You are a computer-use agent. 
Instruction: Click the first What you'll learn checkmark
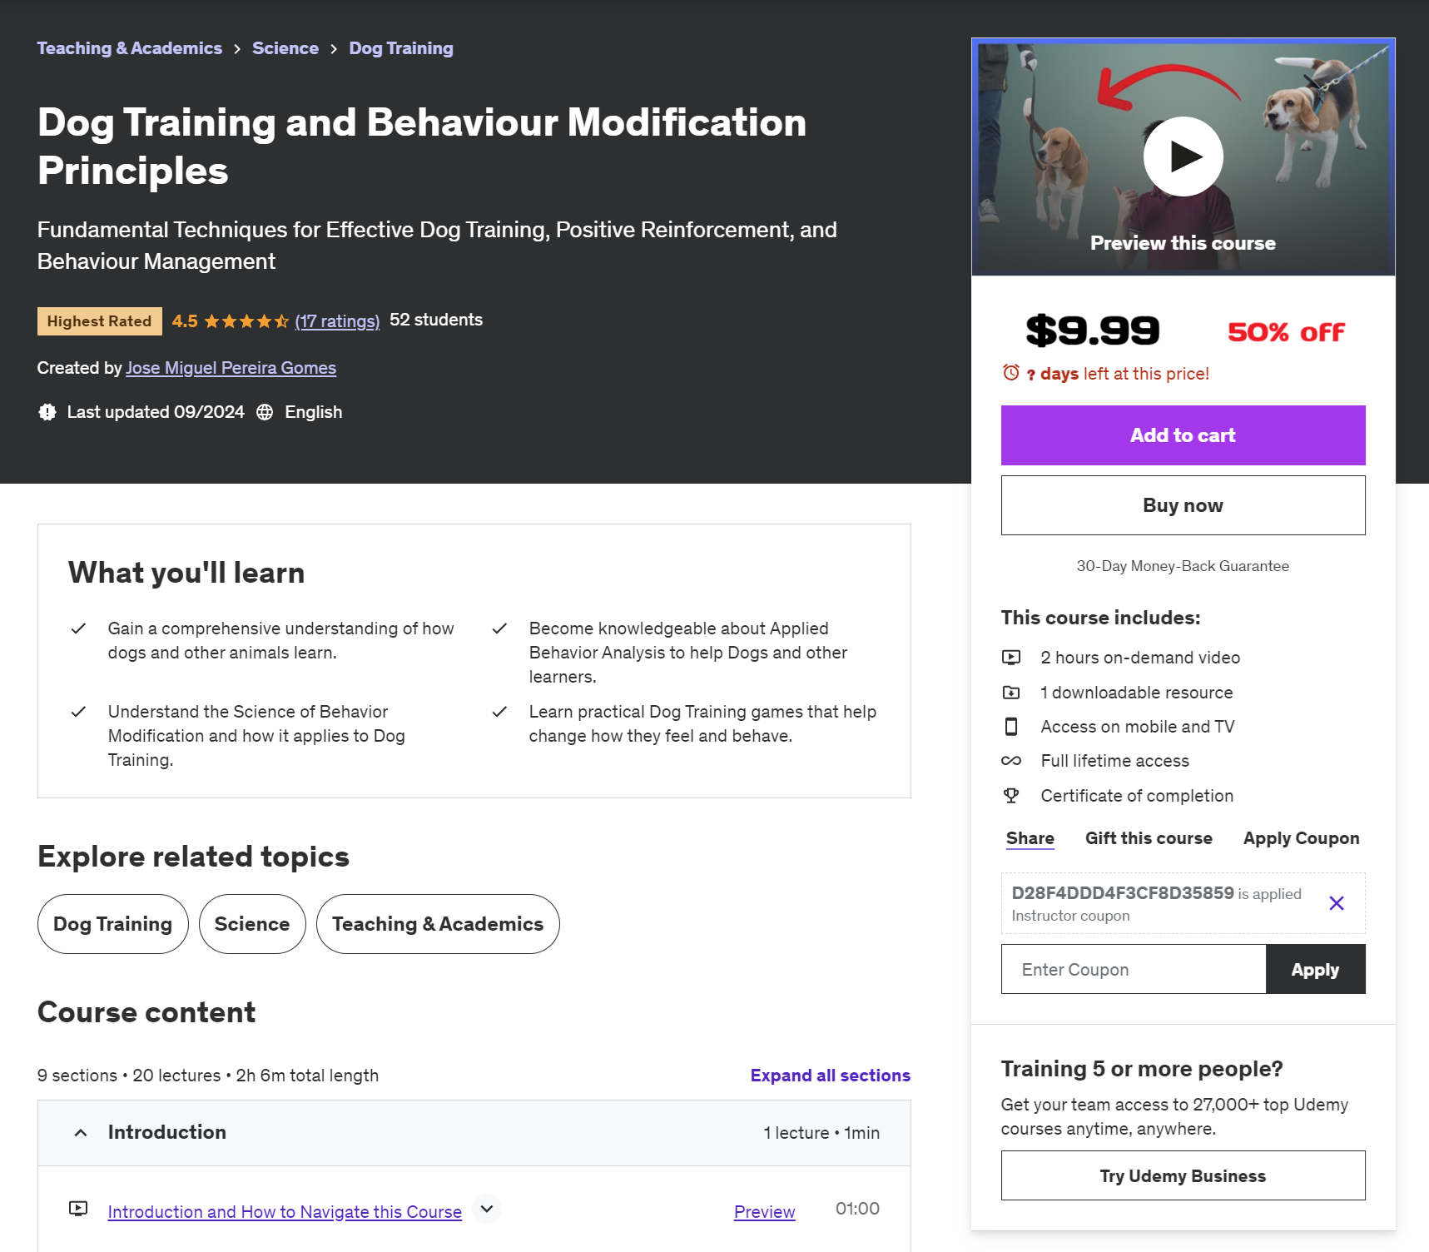(x=78, y=628)
